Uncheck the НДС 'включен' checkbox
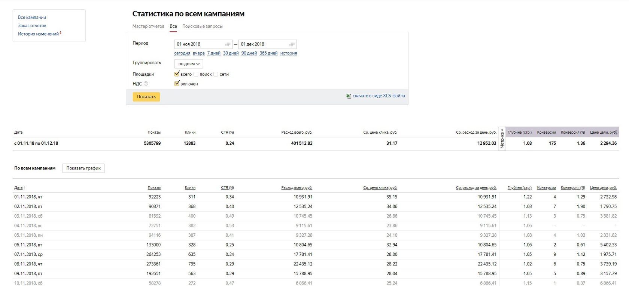 (x=177, y=84)
